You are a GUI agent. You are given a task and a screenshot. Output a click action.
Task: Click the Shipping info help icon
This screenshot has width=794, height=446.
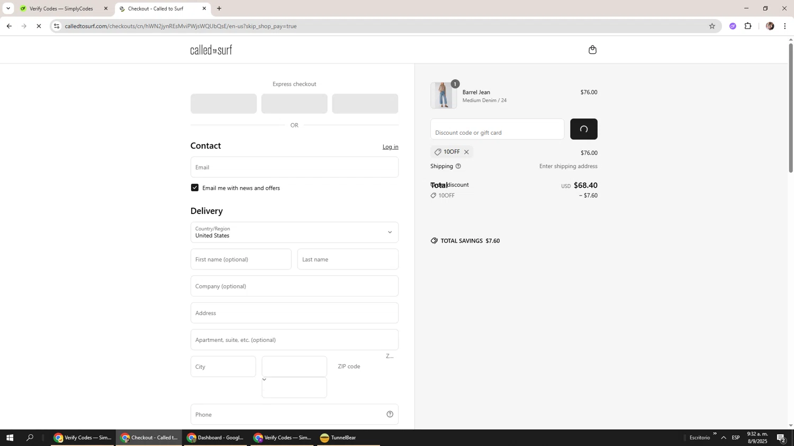click(458, 166)
